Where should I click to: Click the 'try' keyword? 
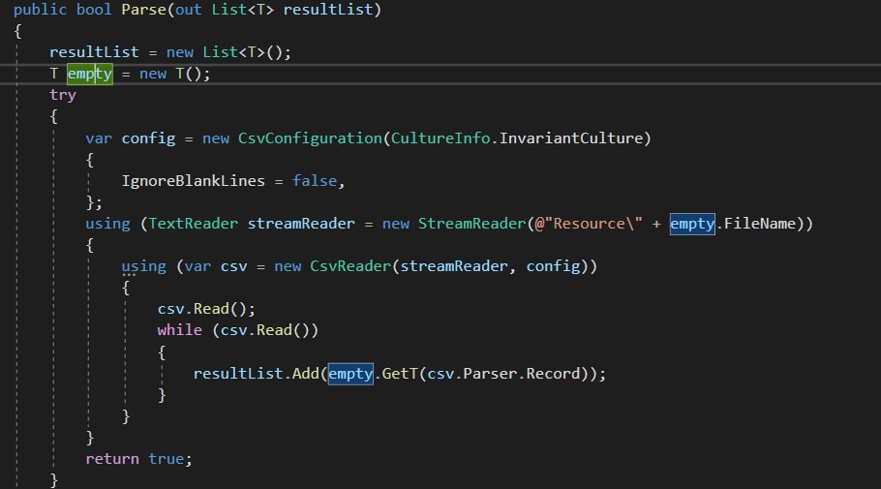[x=62, y=95]
